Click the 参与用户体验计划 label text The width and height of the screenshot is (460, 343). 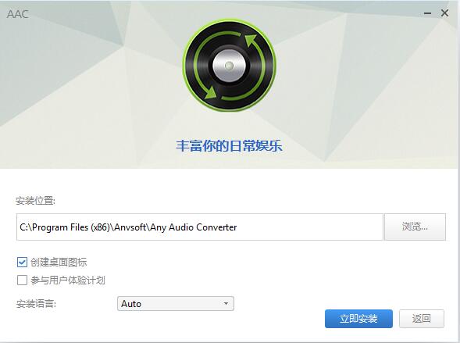(x=68, y=280)
